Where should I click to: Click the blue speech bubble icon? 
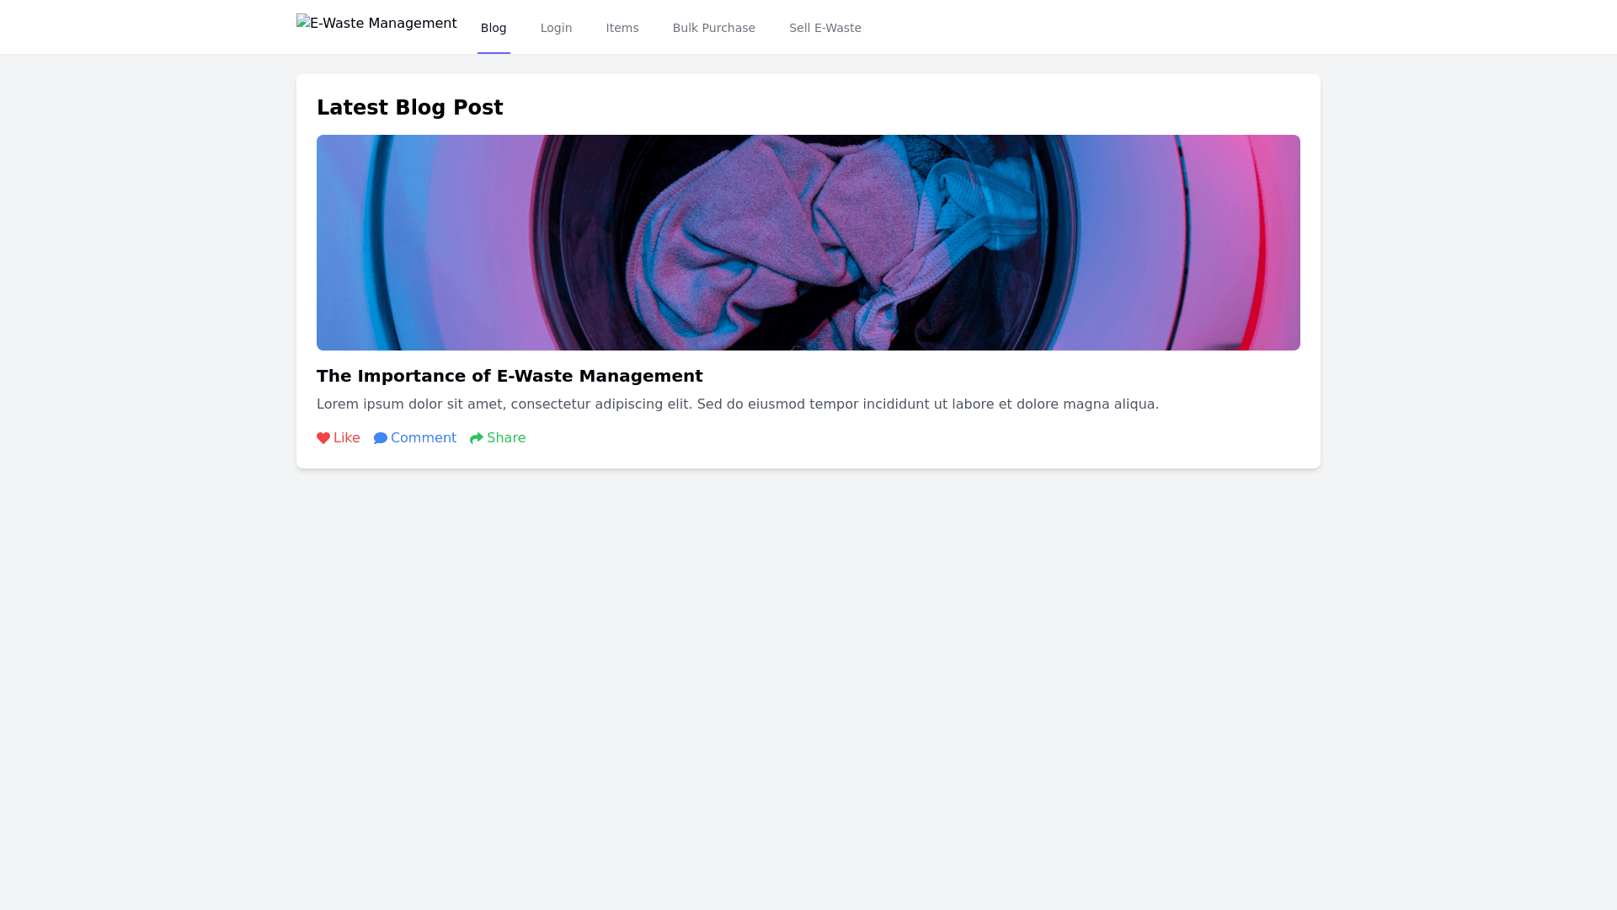click(x=381, y=438)
